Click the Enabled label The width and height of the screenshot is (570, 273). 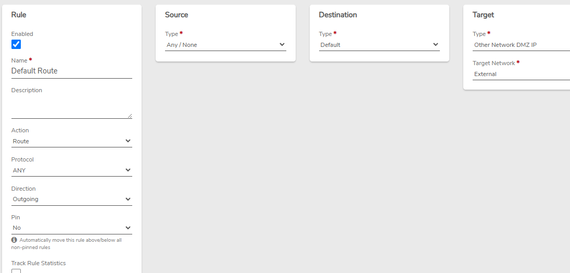22,34
